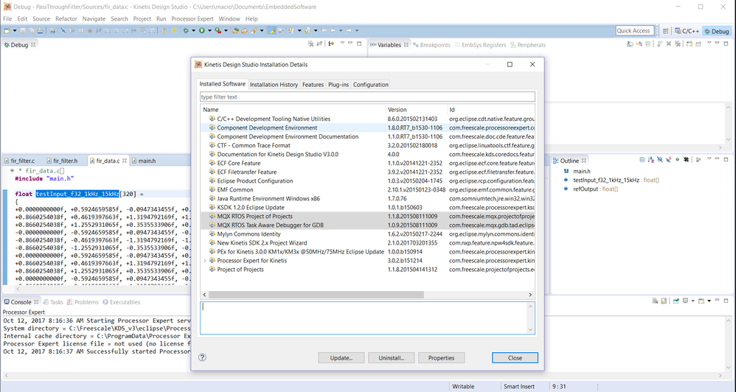
Task: Switch to the Problems tab
Action: (x=83, y=302)
